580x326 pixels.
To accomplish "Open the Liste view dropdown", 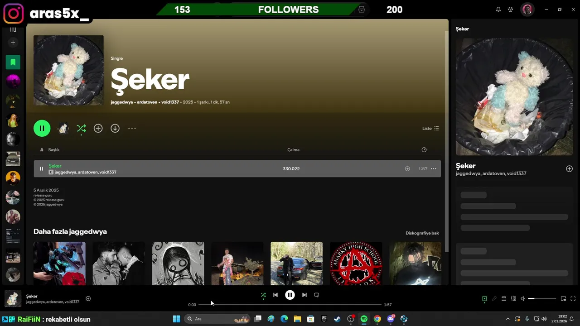I will point(430,129).
